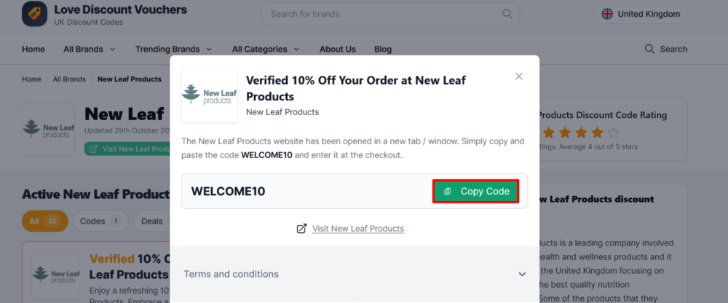Viewport: 728px width, 303px height.
Task: Navigate to Home in the navbar
Action: tap(33, 49)
